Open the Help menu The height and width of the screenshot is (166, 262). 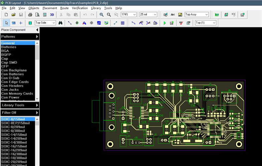point(118,8)
